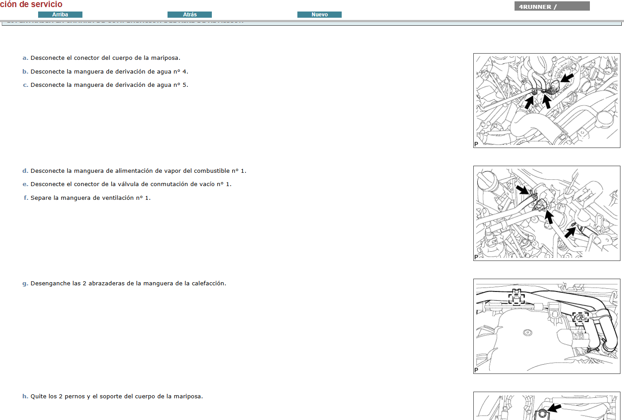624x420 pixels.
Task: Select step a about conector del cuerpo de mariposa
Action: click(105, 58)
